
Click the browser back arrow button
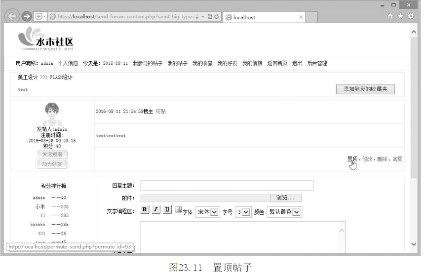13,16
